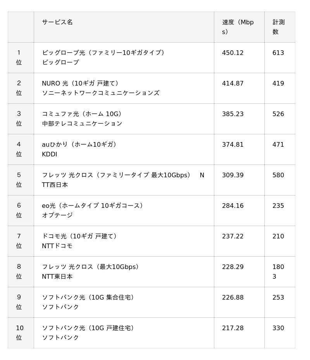Select the 414.87 speed value
Image resolution: width=310 pixels, height=360 pixels.
tap(233, 84)
